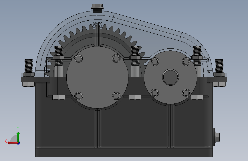This screenshot has width=248, height=161.
Task: Select the lower-left bolt on the small end cap
Action: click(155, 93)
